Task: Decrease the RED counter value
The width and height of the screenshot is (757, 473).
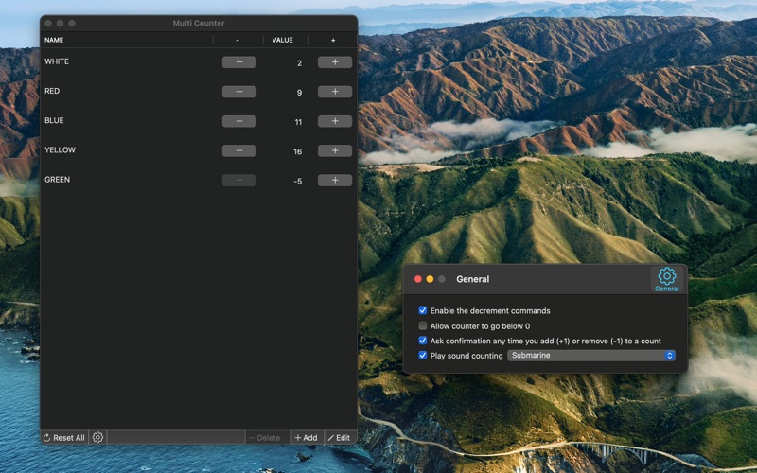Action: tap(238, 92)
